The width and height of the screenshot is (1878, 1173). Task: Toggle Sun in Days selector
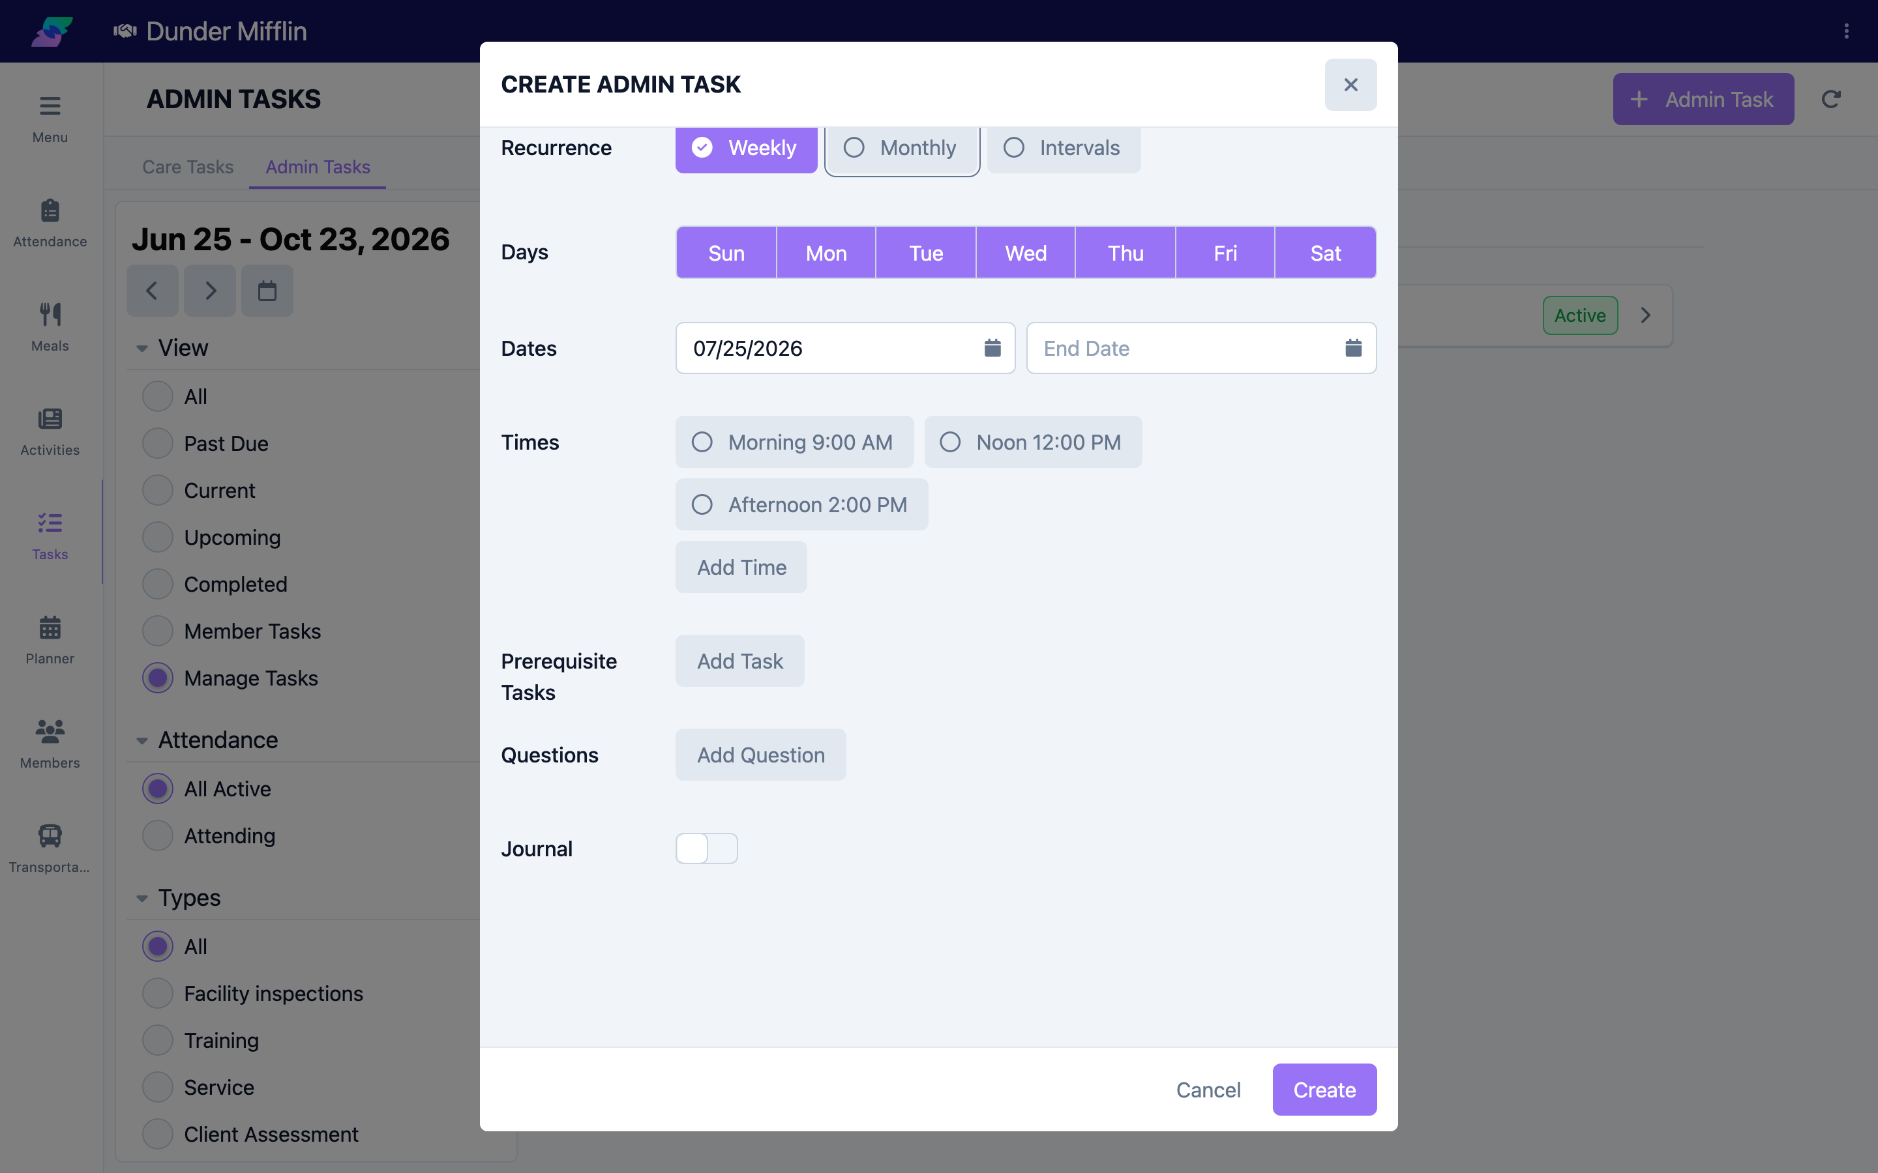click(726, 253)
